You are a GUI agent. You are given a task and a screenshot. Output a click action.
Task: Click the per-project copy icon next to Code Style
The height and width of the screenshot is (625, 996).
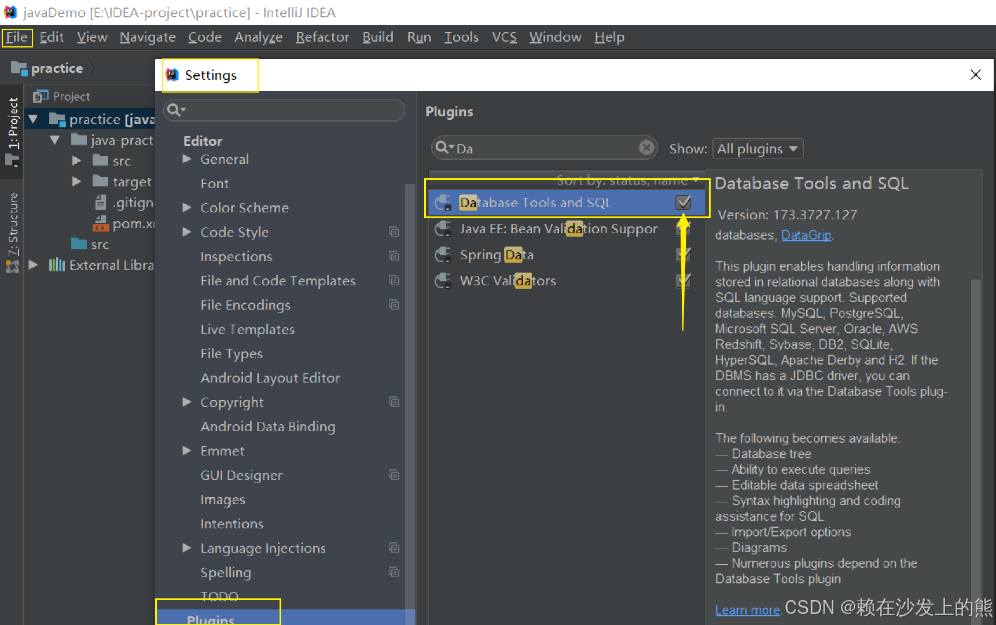click(394, 232)
